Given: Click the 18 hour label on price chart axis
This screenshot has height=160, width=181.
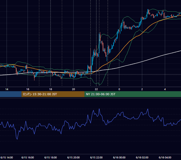Looking at the screenshot, I should [51, 89].
